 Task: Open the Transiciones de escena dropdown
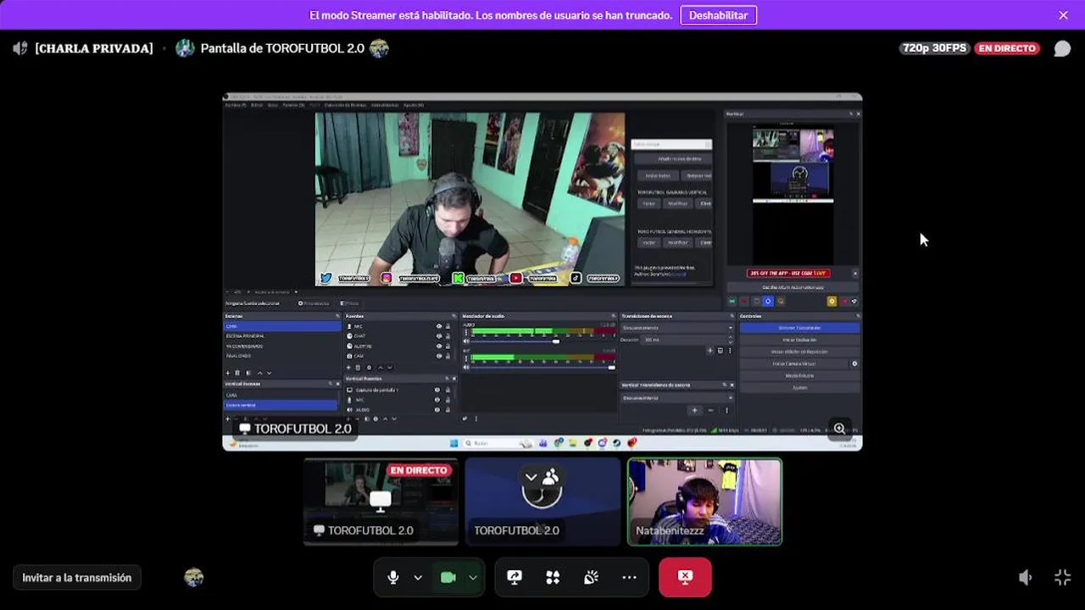click(x=677, y=328)
